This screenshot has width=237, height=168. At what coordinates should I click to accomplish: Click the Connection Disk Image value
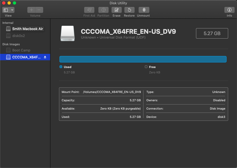click(217, 109)
